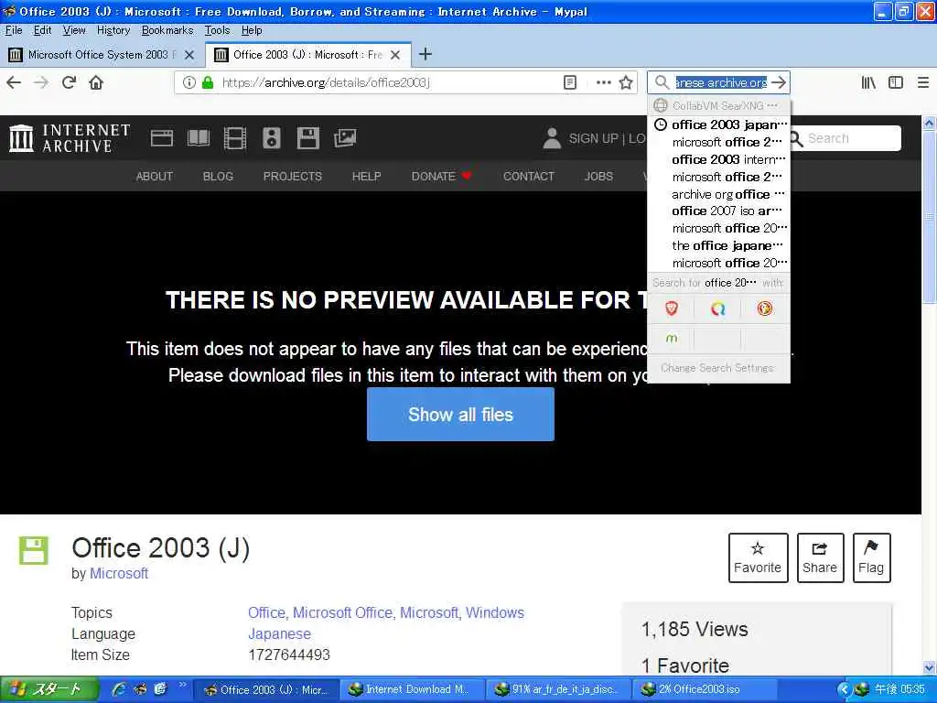
Task: Open the Internet Archive images icon
Action: [345, 138]
